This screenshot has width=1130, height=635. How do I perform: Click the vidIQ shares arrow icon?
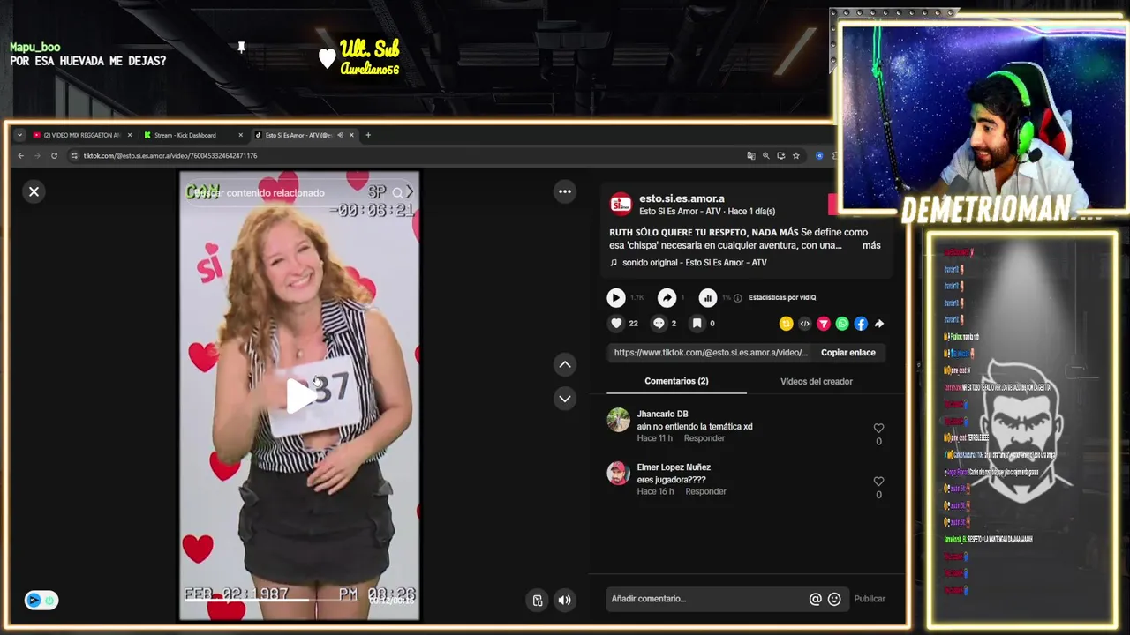pyautogui.click(x=667, y=298)
